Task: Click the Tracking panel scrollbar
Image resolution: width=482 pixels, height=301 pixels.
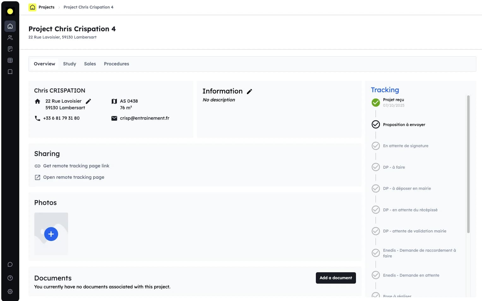Action: (x=468, y=164)
